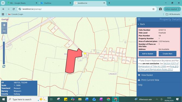Open kw Console | Login bookmark
182x102 pixels.
point(16,14)
